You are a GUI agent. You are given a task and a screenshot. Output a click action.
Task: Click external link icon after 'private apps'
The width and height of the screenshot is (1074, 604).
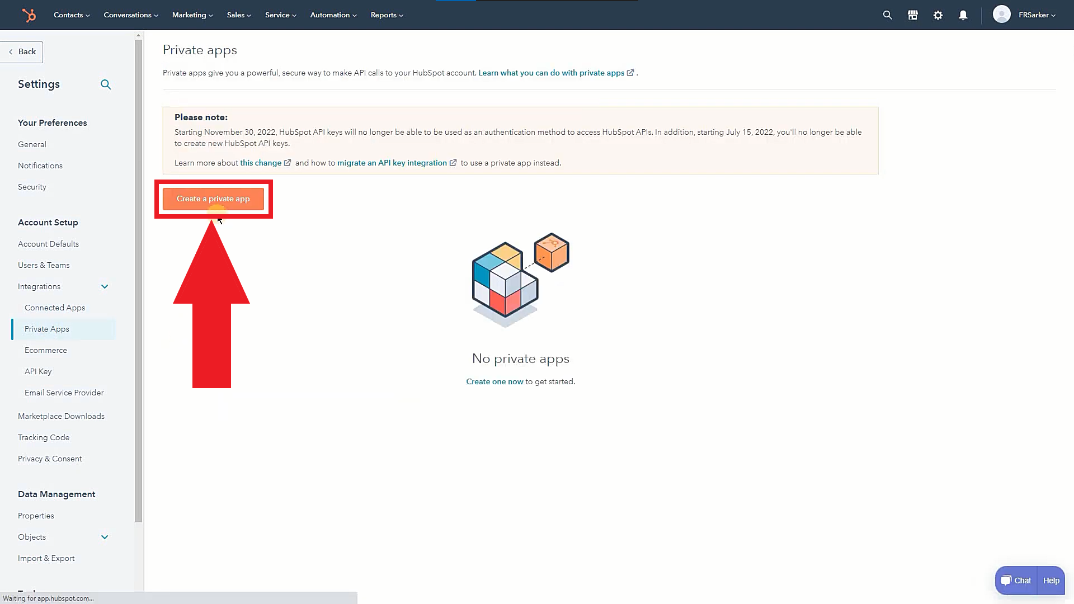click(x=630, y=73)
